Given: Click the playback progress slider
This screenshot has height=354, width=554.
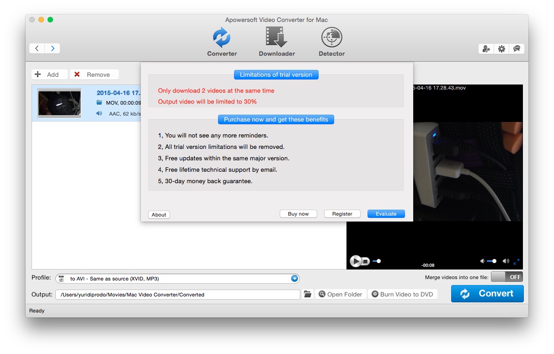Looking at the screenshot, I should click(x=377, y=261).
